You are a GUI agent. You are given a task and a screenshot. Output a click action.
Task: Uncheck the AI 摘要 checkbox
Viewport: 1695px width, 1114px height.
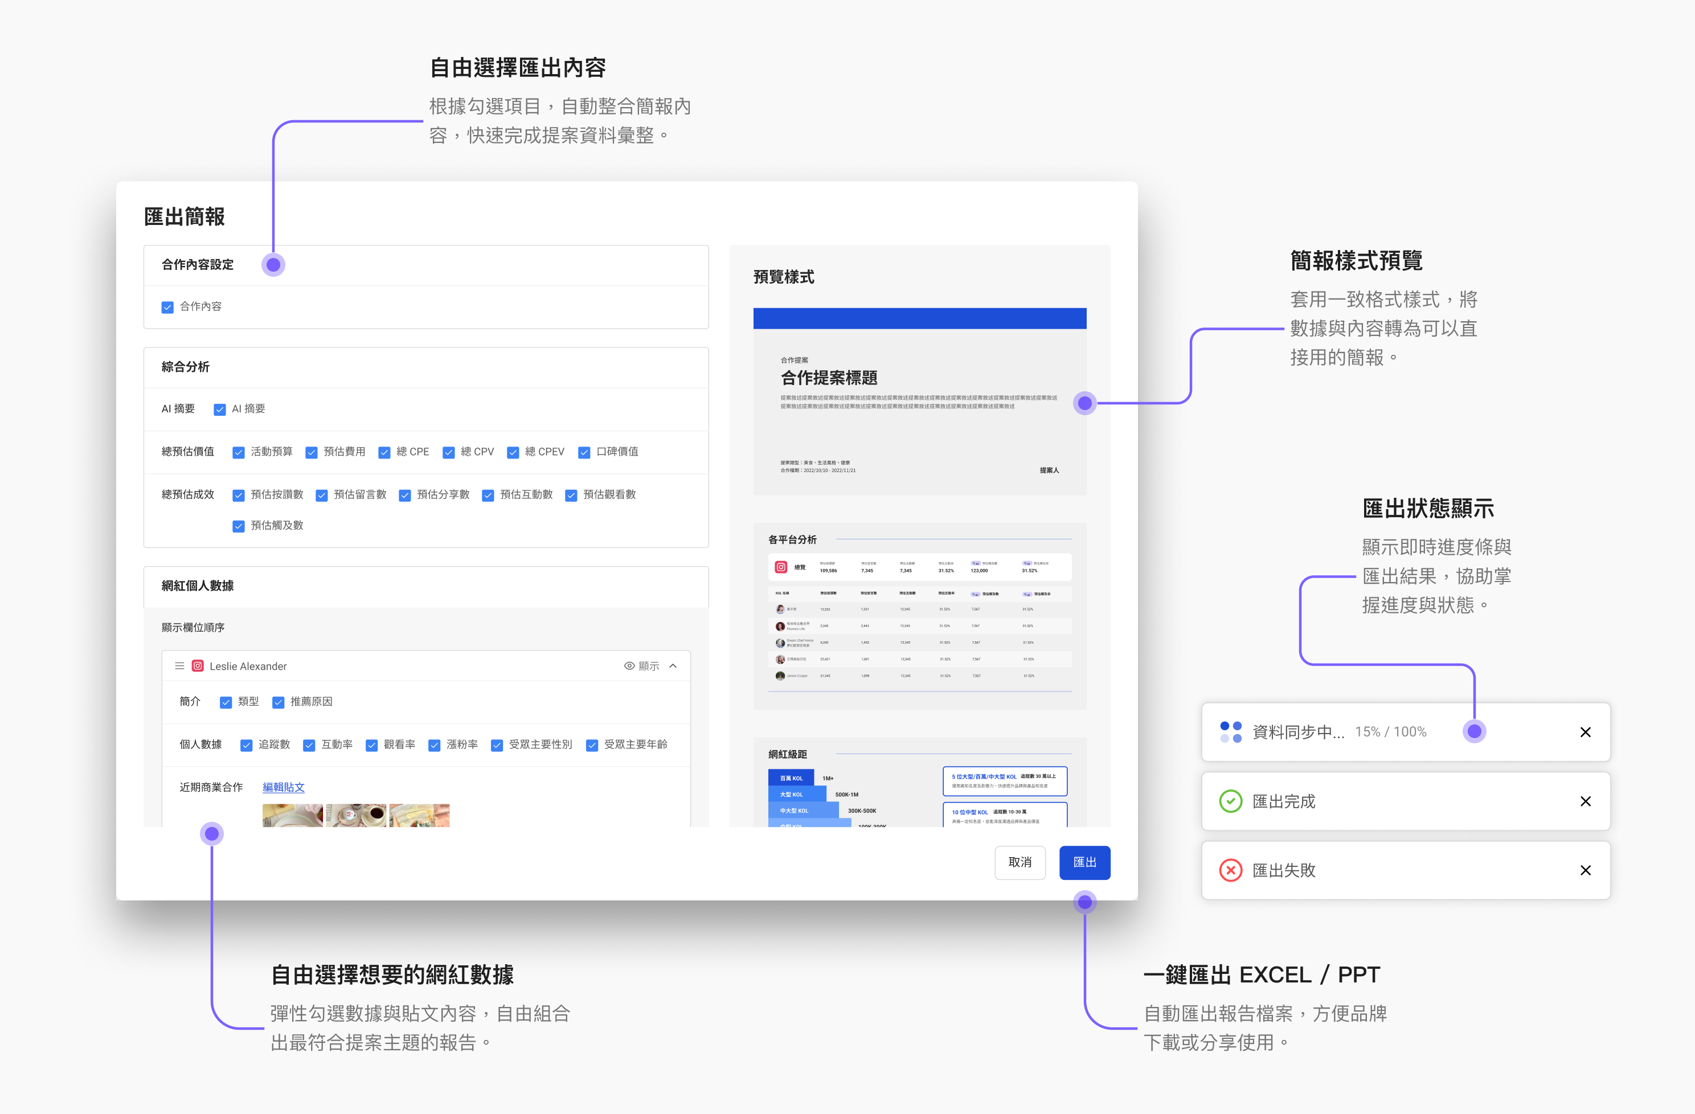(x=220, y=409)
